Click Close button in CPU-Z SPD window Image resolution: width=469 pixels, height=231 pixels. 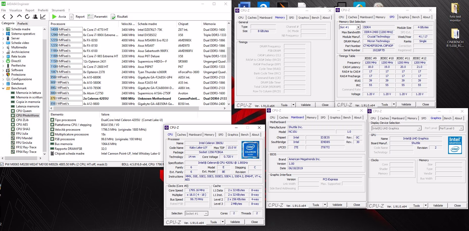coord(426,104)
